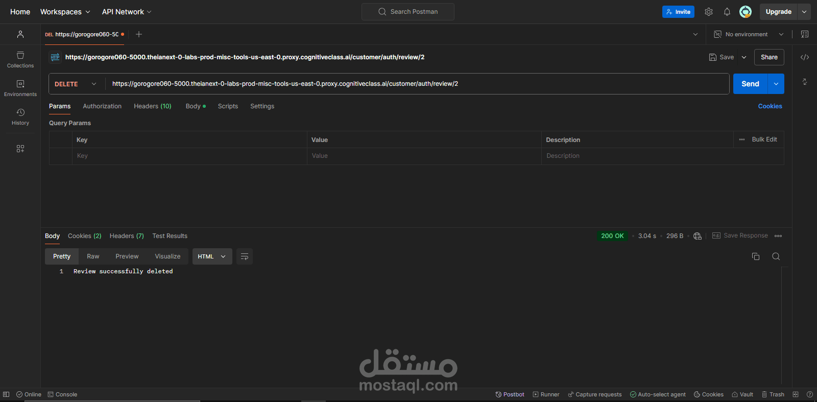This screenshot has width=817, height=402.
Task: Switch to the Authorization tab
Action: [102, 106]
